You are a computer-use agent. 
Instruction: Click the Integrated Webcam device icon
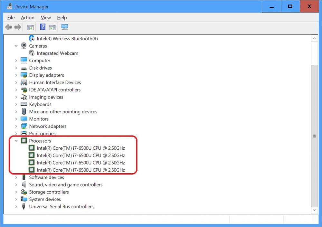[x=32, y=53]
